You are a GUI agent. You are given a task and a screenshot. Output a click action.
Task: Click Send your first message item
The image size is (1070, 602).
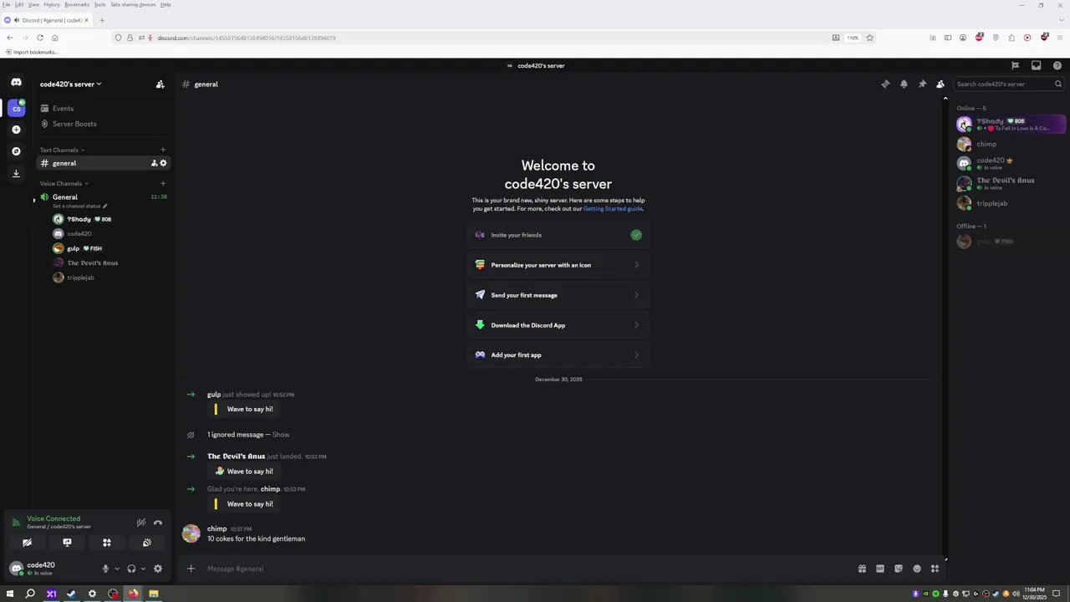558,295
